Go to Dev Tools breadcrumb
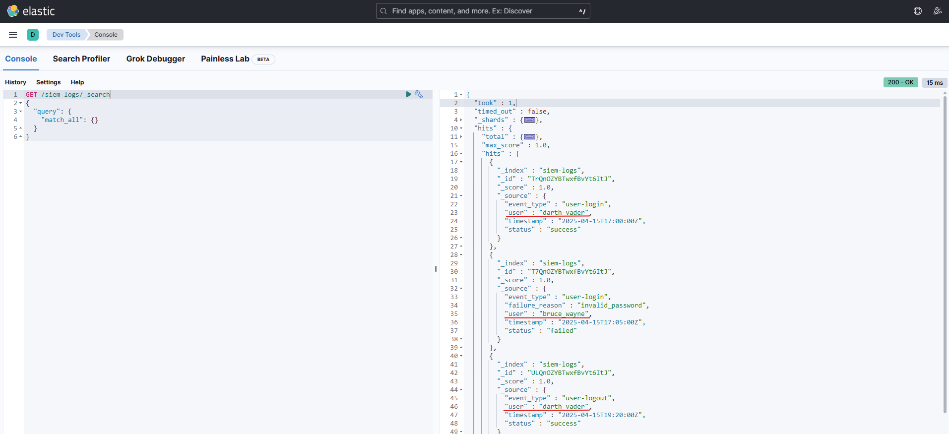The height and width of the screenshot is (434, 949). coord(66,35)
